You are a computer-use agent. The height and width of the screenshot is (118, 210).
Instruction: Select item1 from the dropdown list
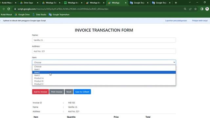(104, 69)
